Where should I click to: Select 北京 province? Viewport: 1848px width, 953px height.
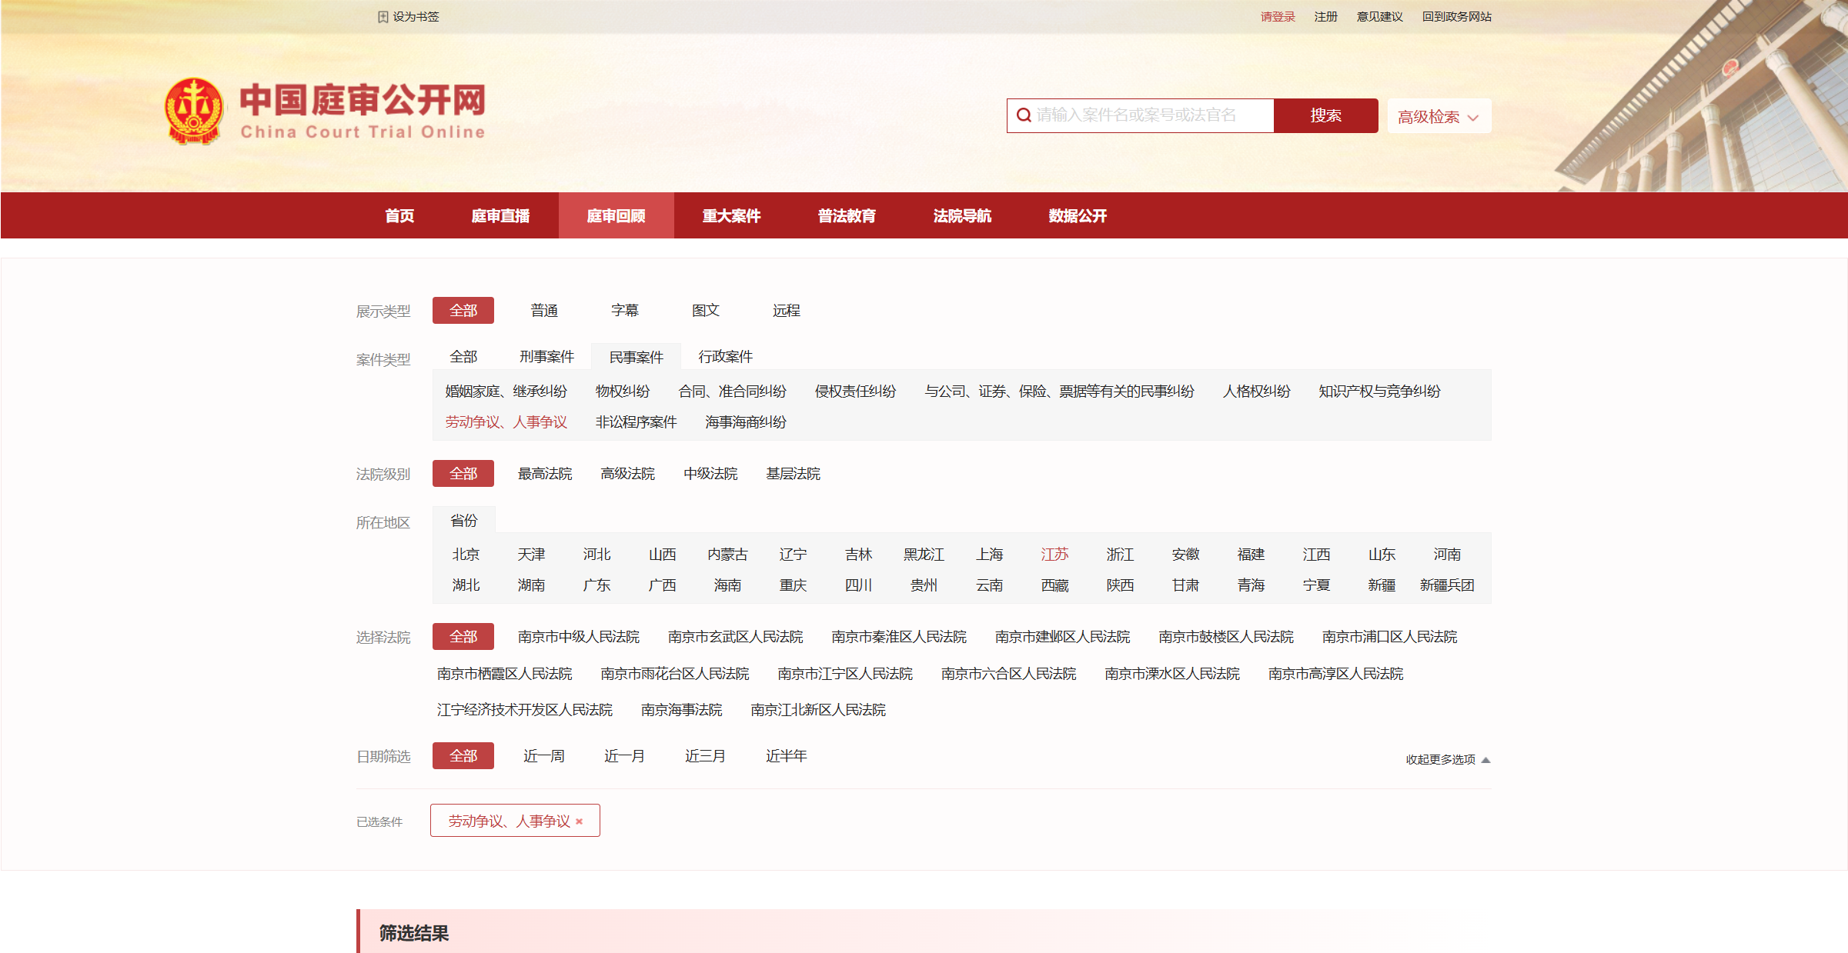(x=466, y=555)
